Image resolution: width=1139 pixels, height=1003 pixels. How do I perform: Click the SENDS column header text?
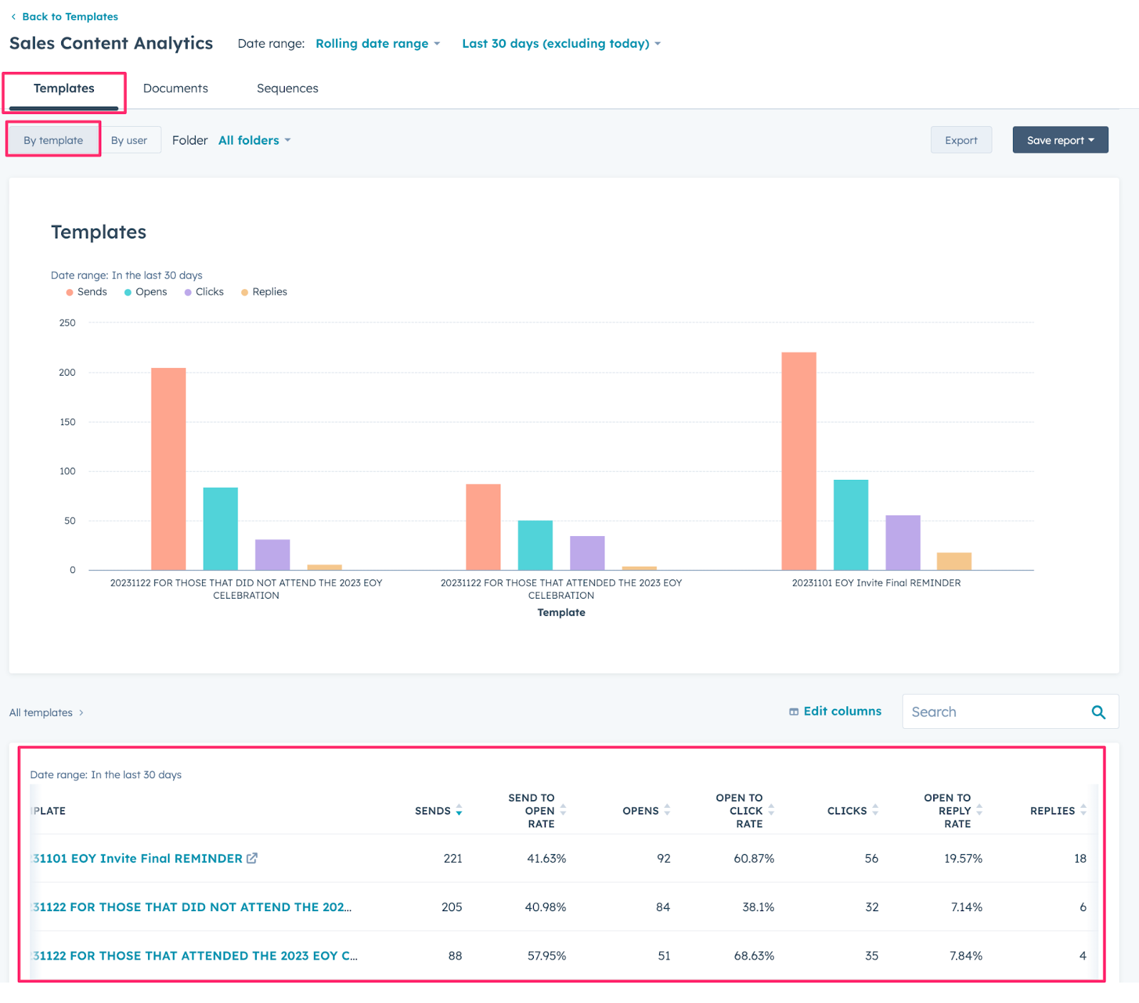point(433,811)
